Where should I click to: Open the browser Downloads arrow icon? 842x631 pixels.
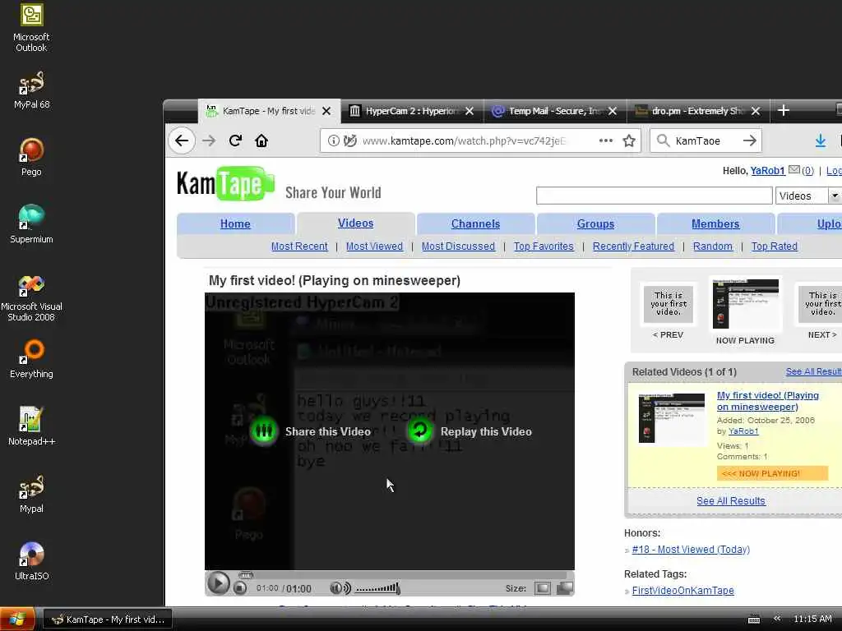point(820,140)
